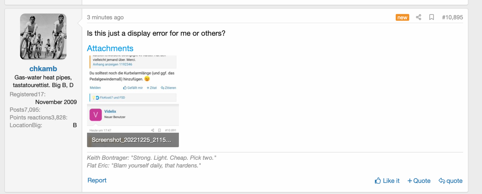This screenshot has height=194, width=482.
Task: Click the "3 minutes ago" timestamp
Action: pyautogui.click(x=105, y=17)
